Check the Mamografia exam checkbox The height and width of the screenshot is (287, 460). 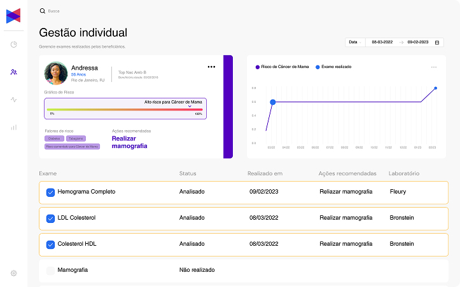51,270
